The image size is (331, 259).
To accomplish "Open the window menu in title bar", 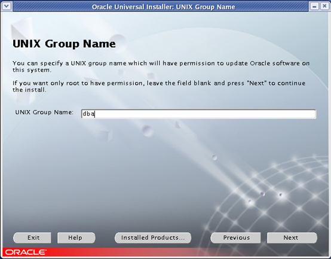I will tap(7, 7).
